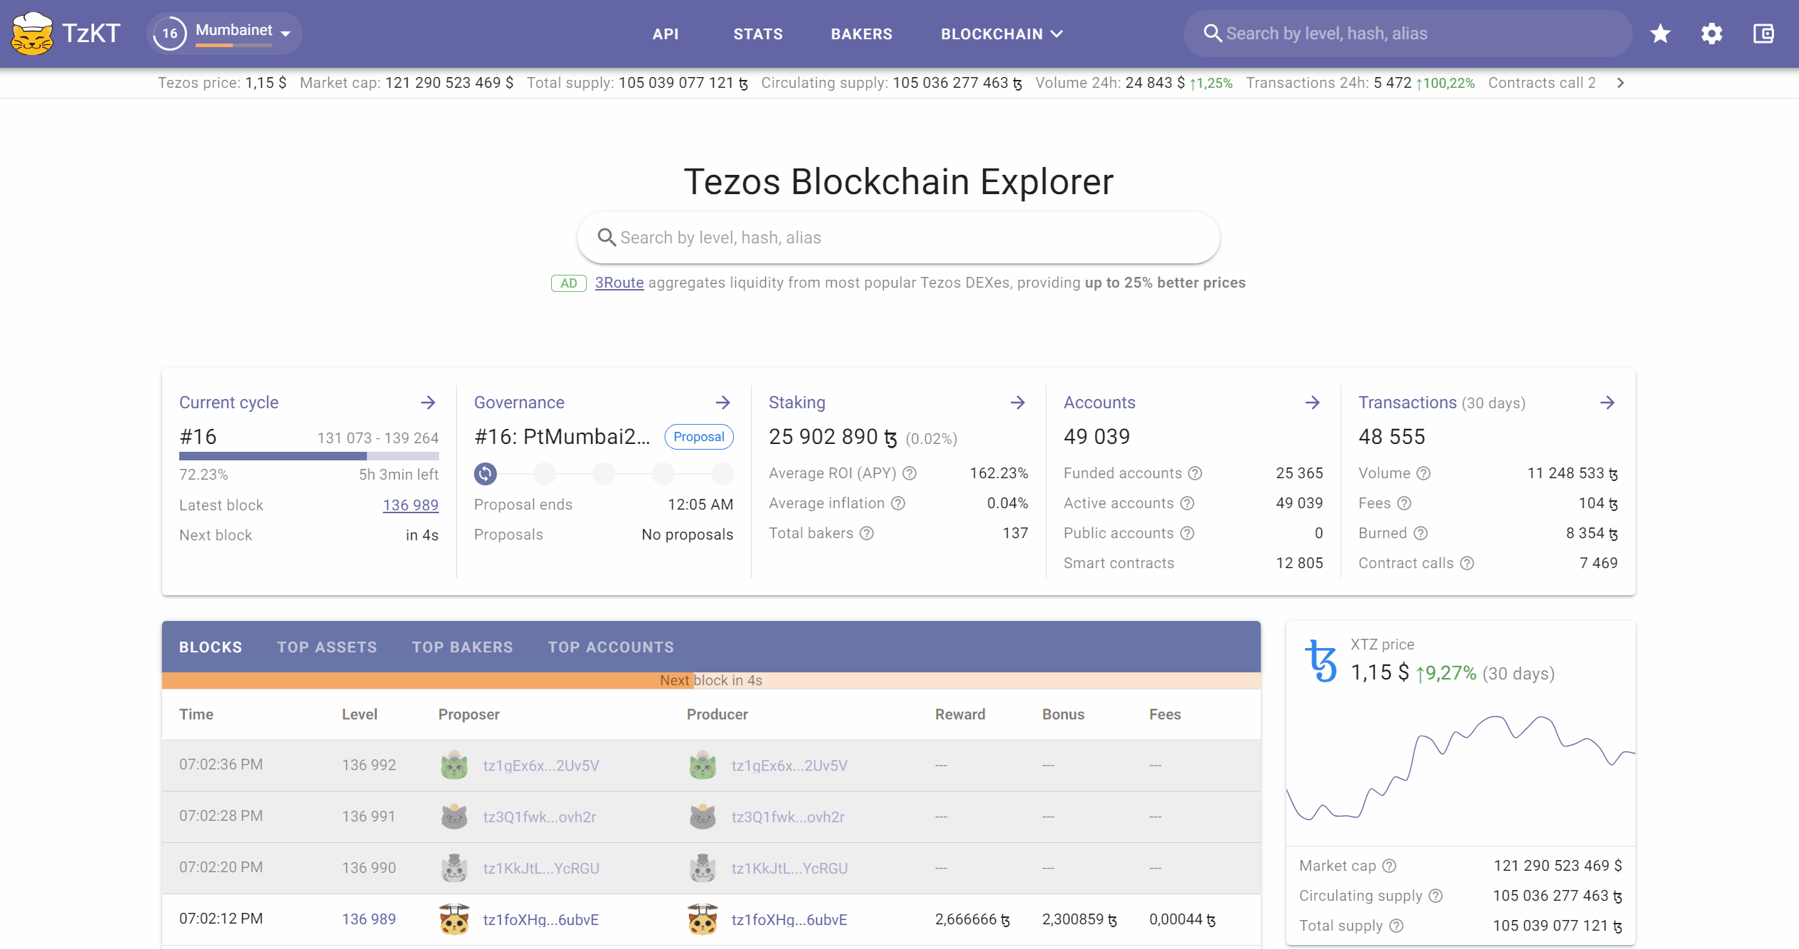Click the wallet icon in top bar
The image size is (1799, 950).
coord(1763,34)
